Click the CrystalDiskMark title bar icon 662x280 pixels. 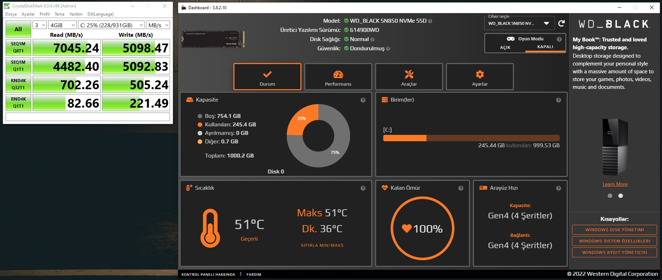(x=7, y=6)
